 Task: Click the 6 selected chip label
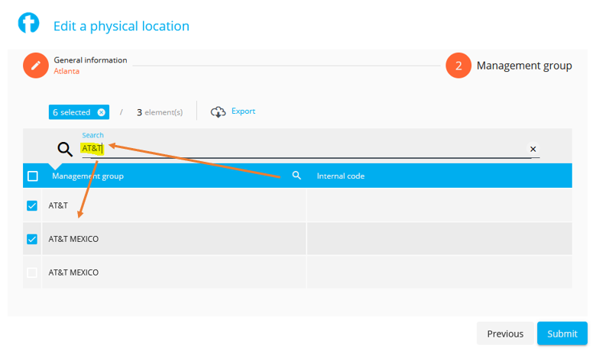(x=72, y=112)
